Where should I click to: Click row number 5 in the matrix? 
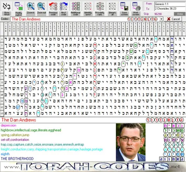pyautogui.click(x=2, y=64)
